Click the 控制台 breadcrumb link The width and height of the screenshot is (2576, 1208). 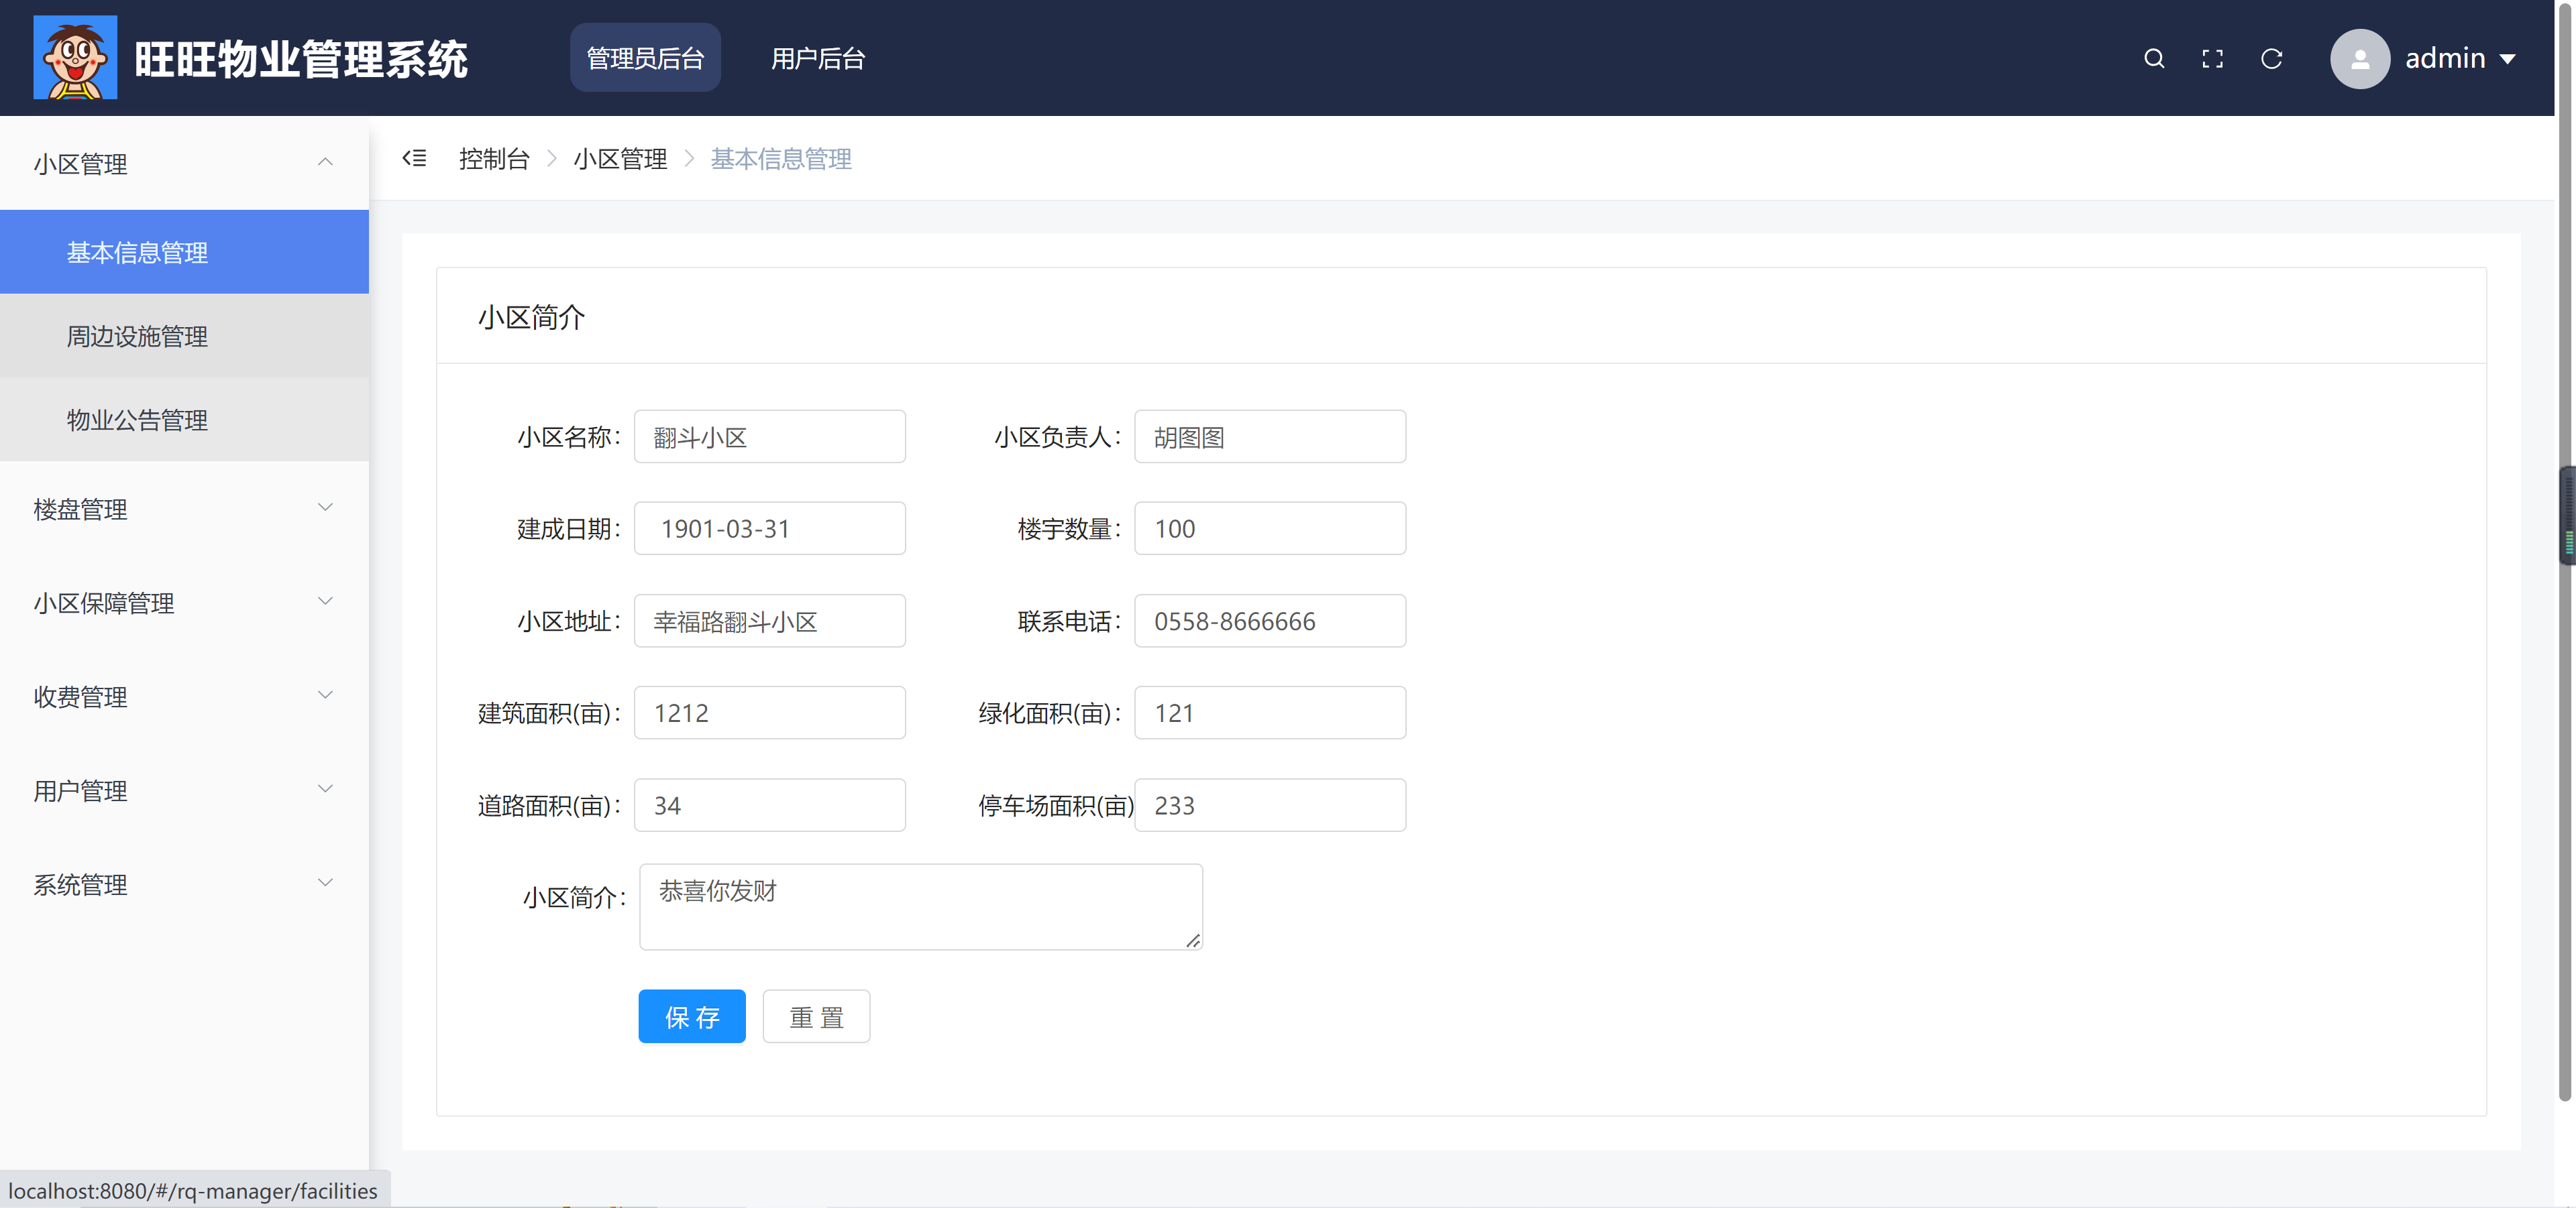[493, 158]
